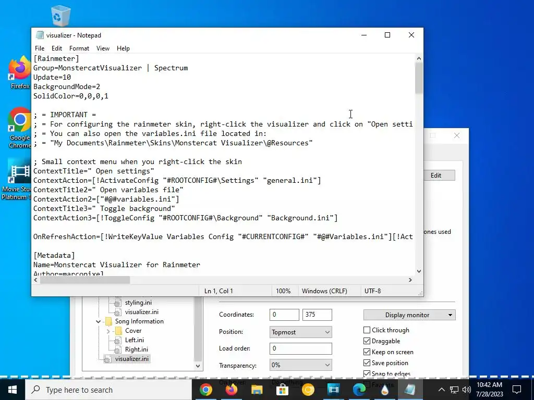Click the skin tree scroll down arrow
This screenshot has width=534, height=400.
pyautogui.click(x=198, y=366)
